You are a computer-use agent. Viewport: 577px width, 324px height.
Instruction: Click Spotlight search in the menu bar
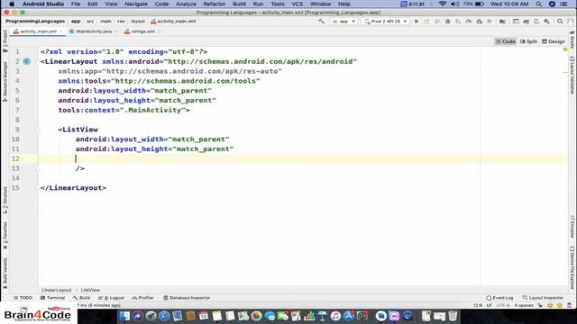tap(539, 4)
